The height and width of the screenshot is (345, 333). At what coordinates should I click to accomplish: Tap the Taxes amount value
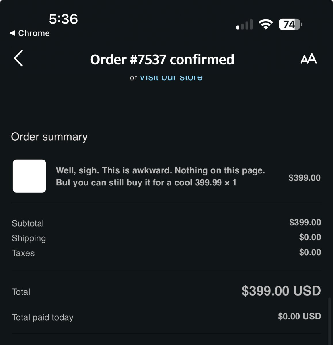(x=310, y=252)
